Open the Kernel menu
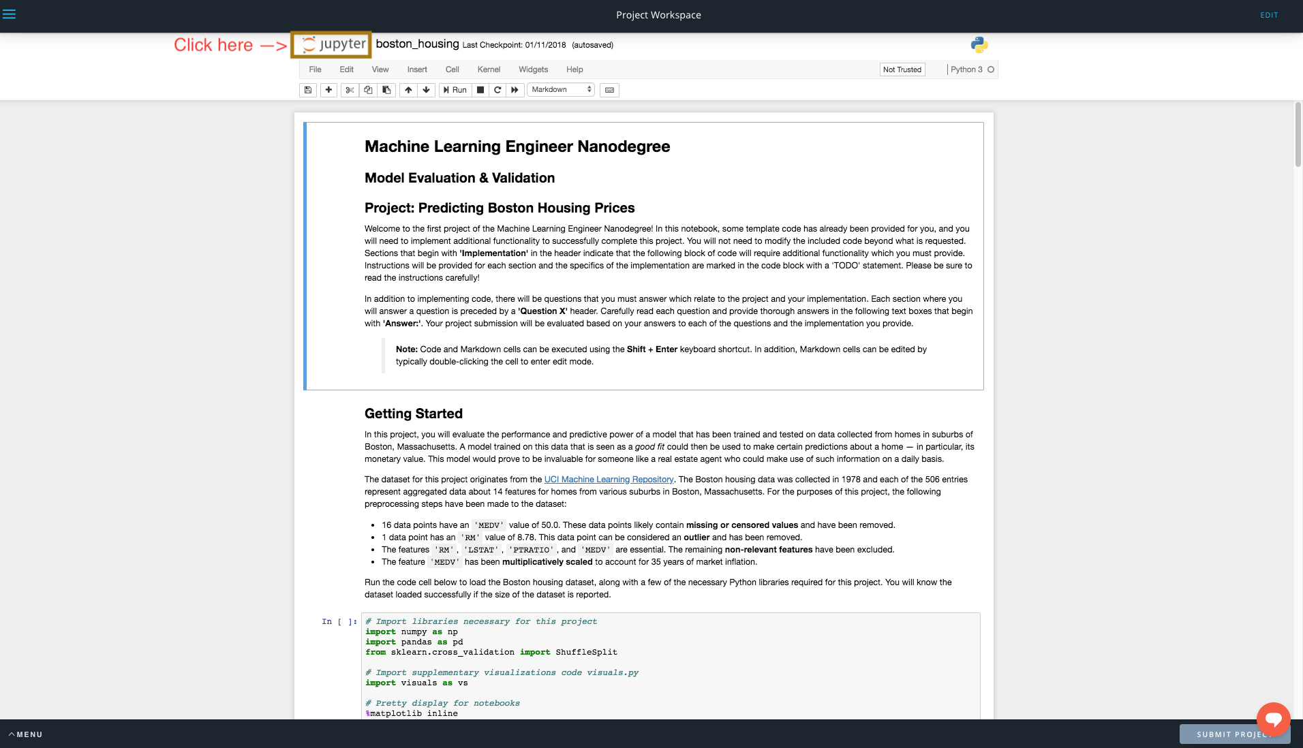 pyautogui.click(x=489, y=69)
